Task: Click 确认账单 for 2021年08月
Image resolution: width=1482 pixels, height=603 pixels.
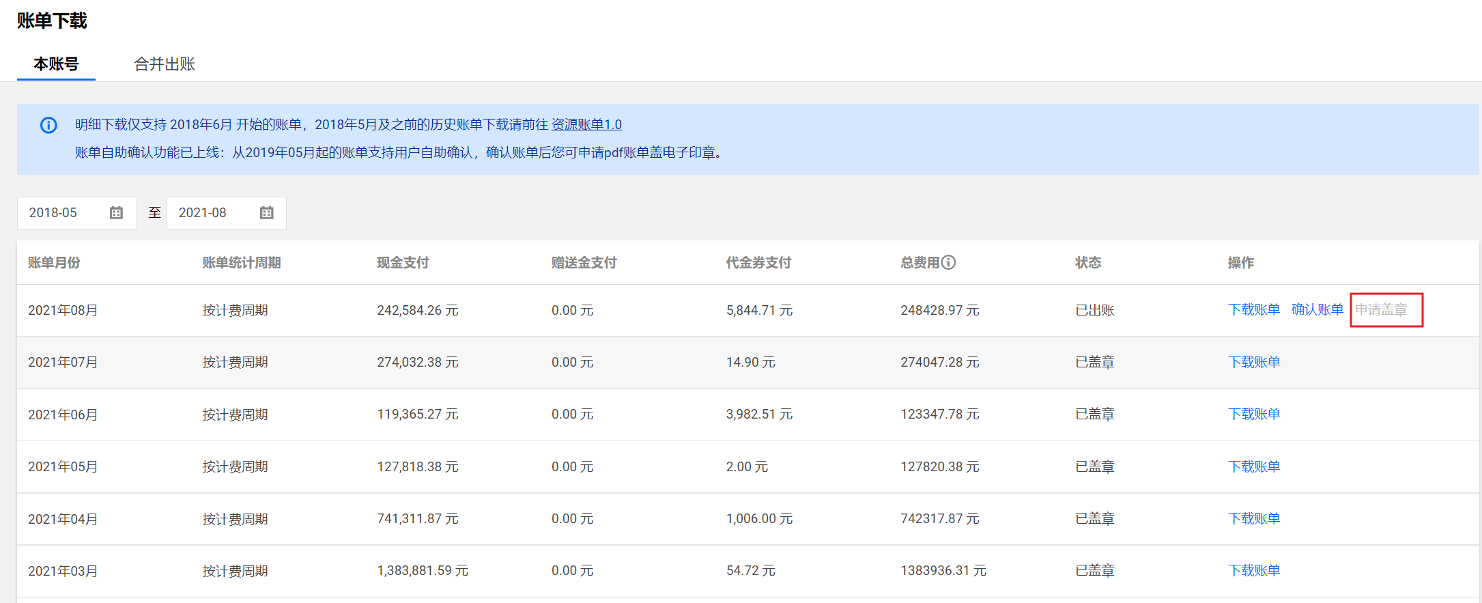Action: click(1317, 309)
